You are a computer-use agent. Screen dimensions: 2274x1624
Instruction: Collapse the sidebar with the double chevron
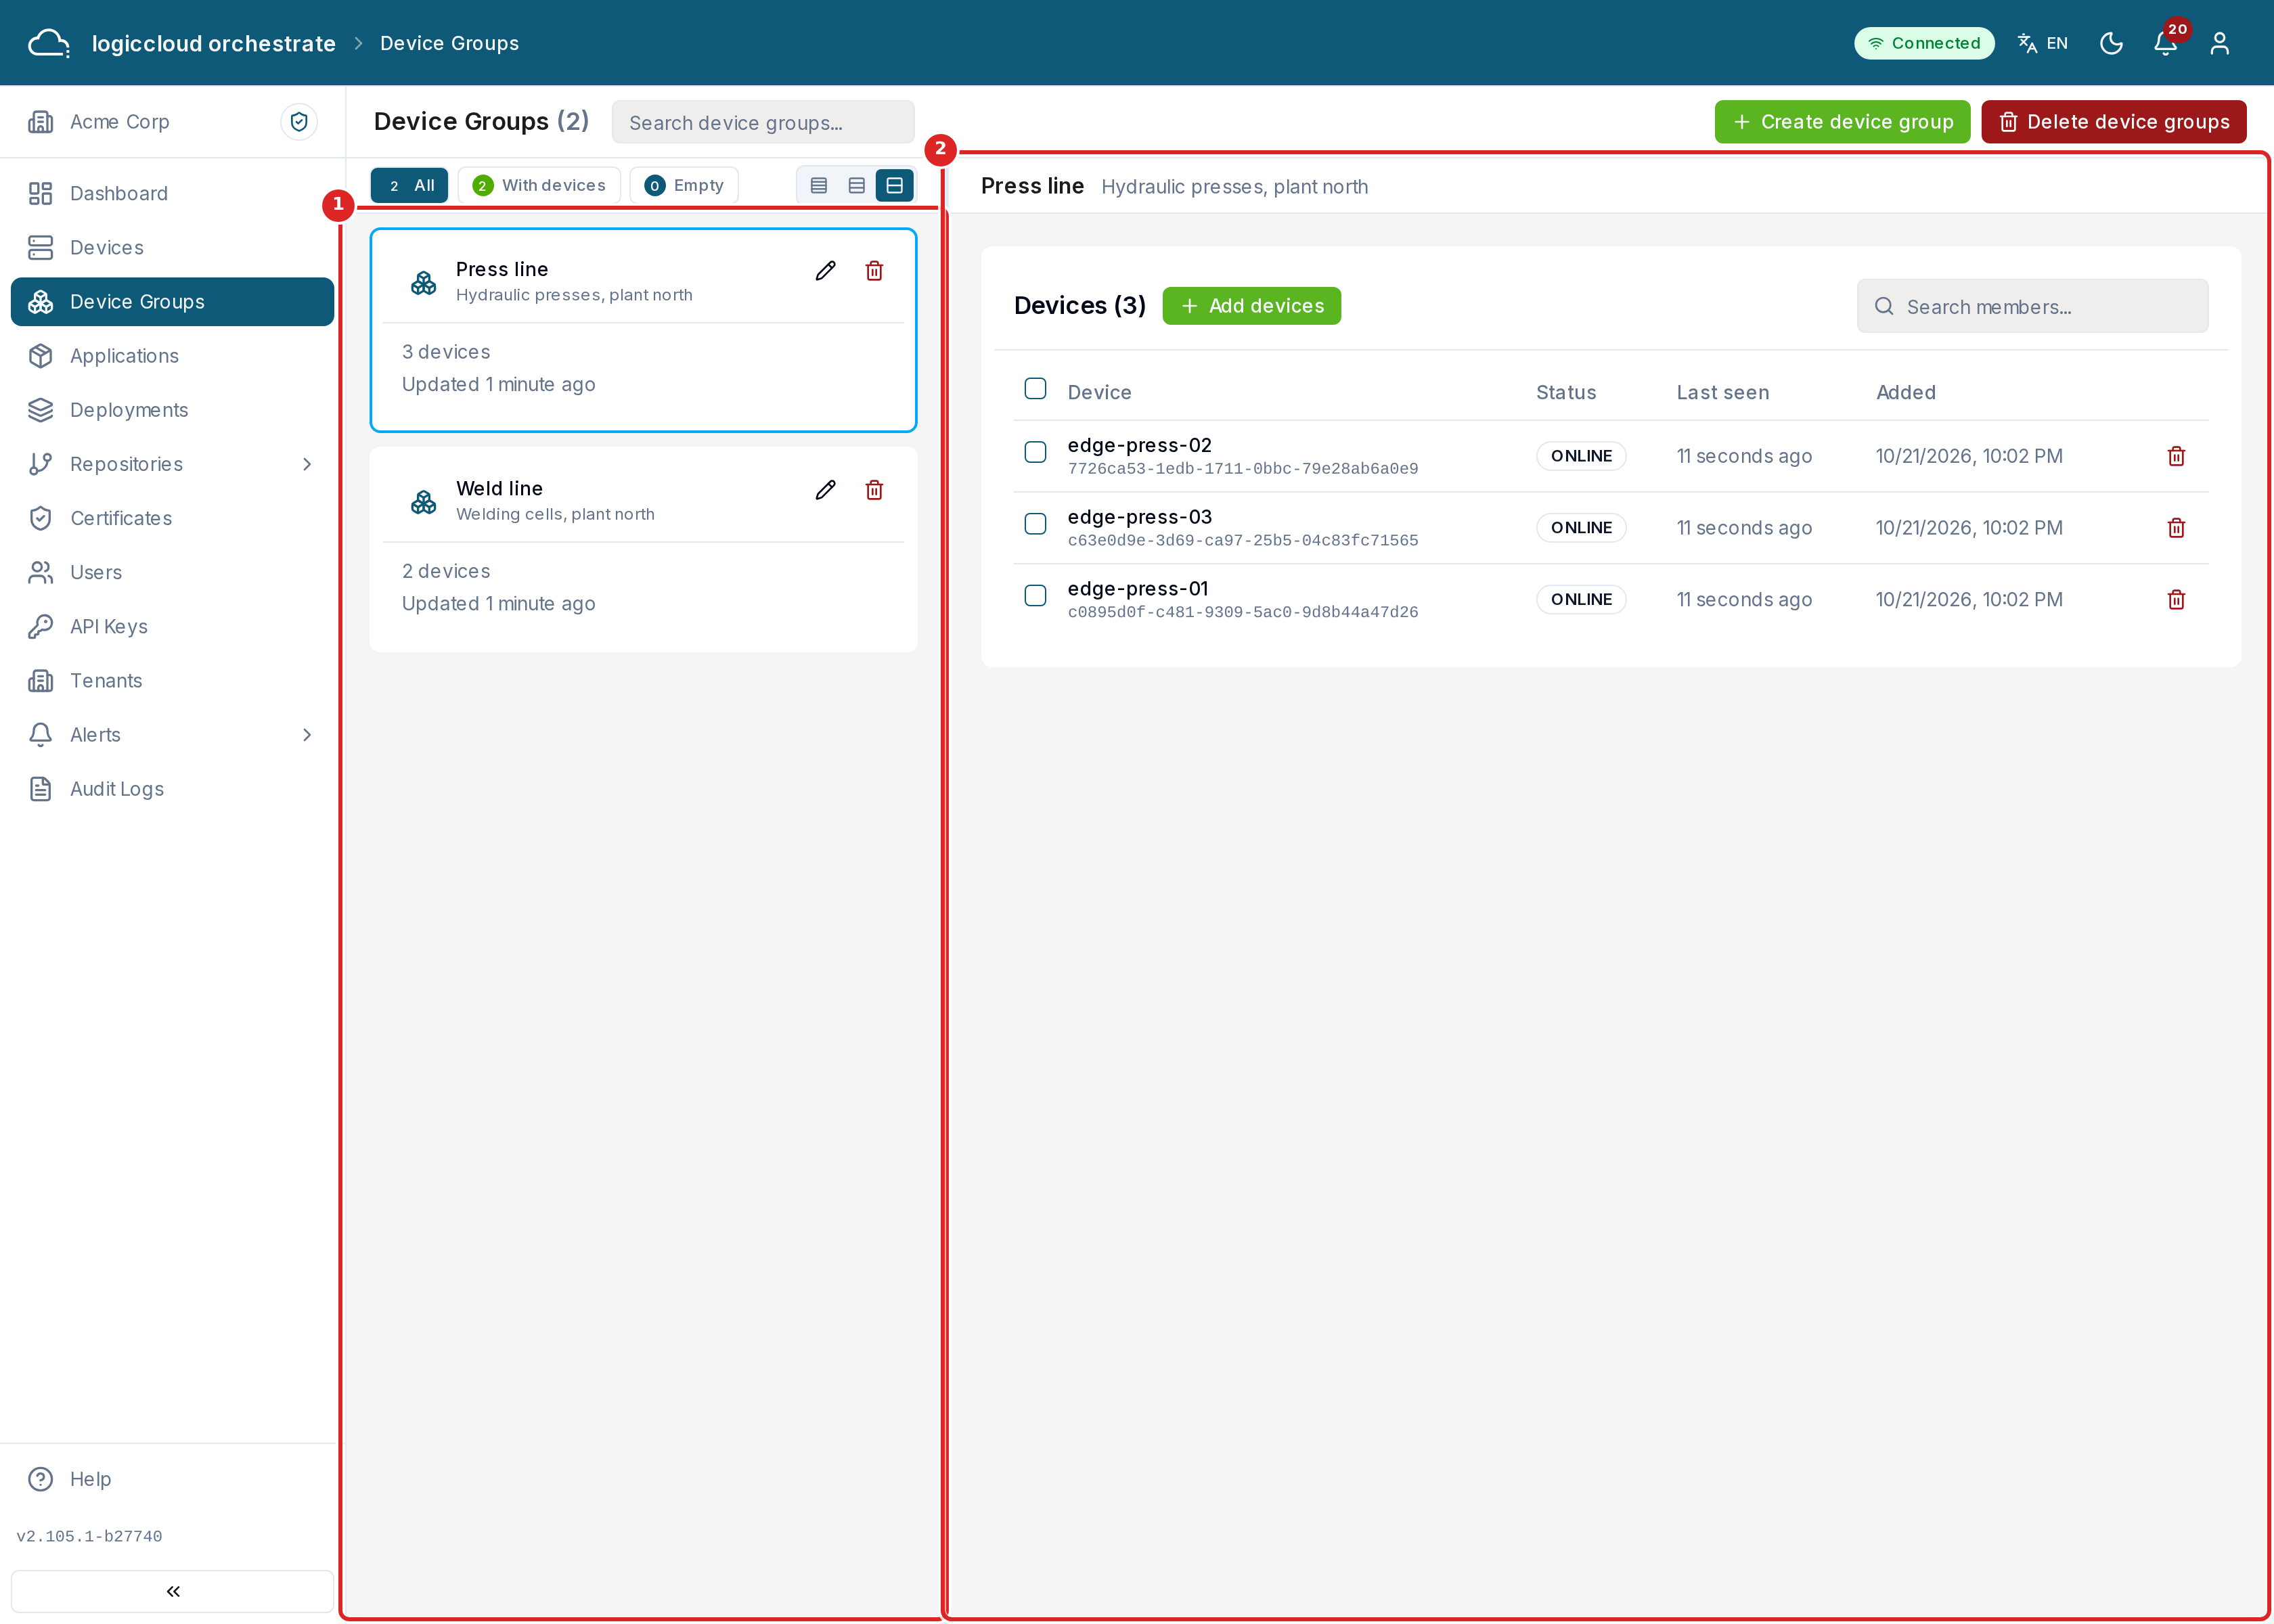pos(172,1591)
